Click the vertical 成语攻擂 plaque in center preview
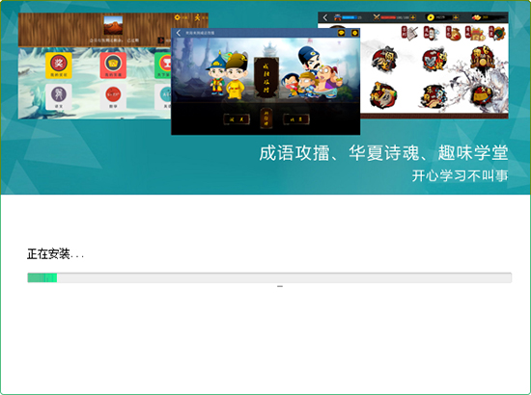 pyautogui.click(x=266, y=77)
